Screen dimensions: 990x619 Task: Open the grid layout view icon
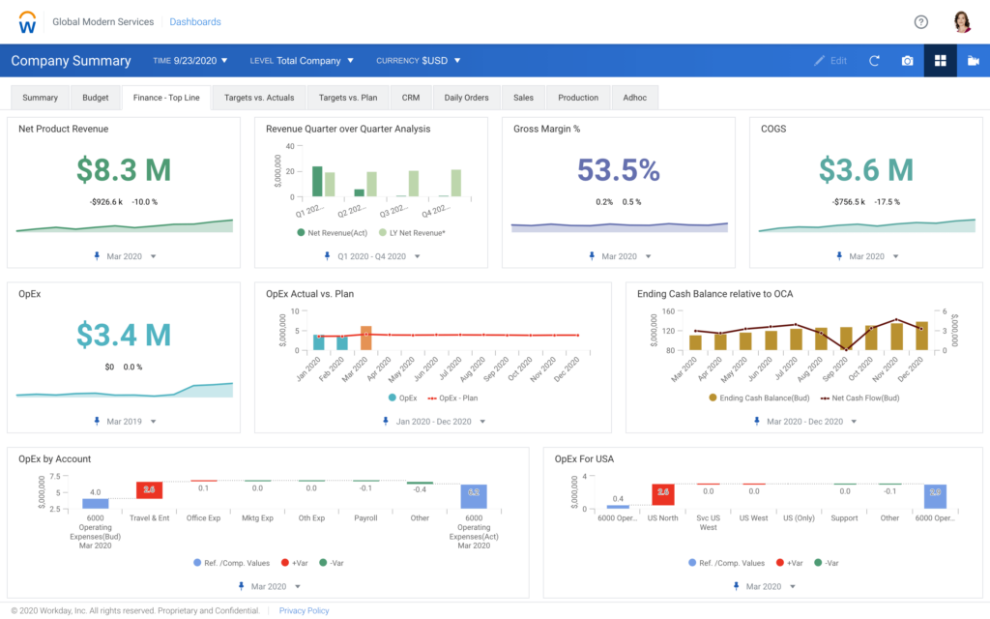tap(940, 60)
